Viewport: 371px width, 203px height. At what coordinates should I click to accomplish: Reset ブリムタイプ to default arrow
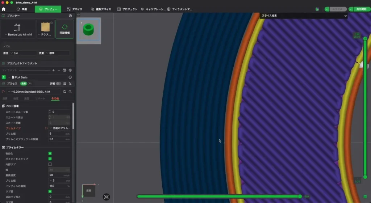coord(46,128)
